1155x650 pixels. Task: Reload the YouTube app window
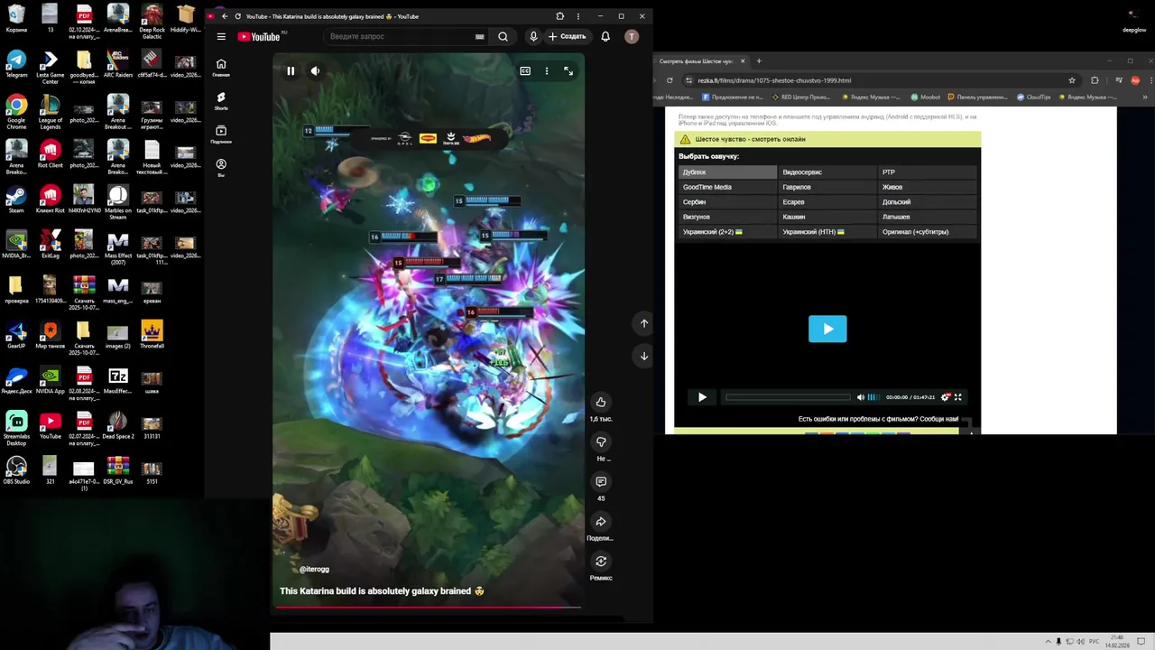[238, 16]
